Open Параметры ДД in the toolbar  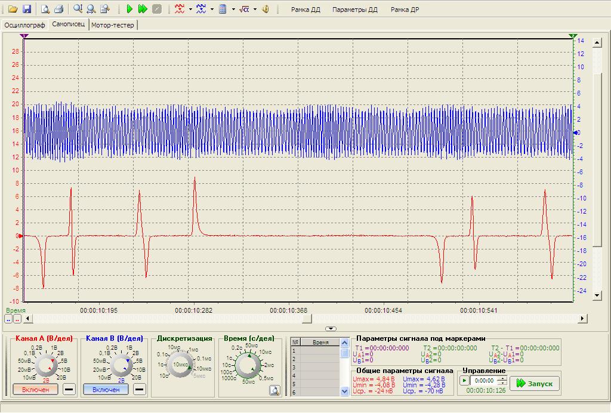tap(355, 10)
